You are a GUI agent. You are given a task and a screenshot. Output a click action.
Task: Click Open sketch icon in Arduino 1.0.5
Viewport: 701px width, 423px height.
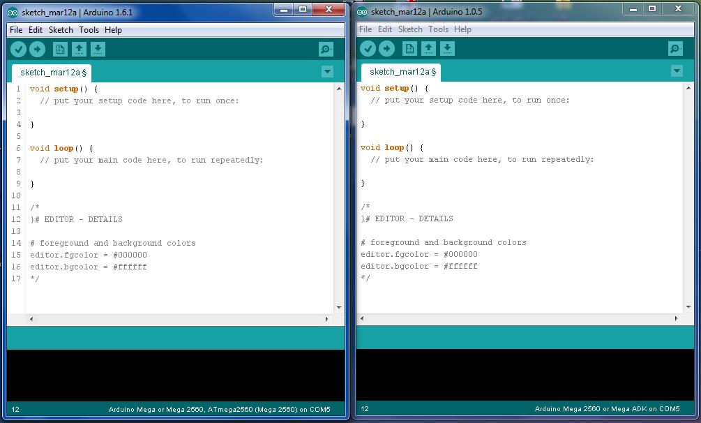point(428,48)
